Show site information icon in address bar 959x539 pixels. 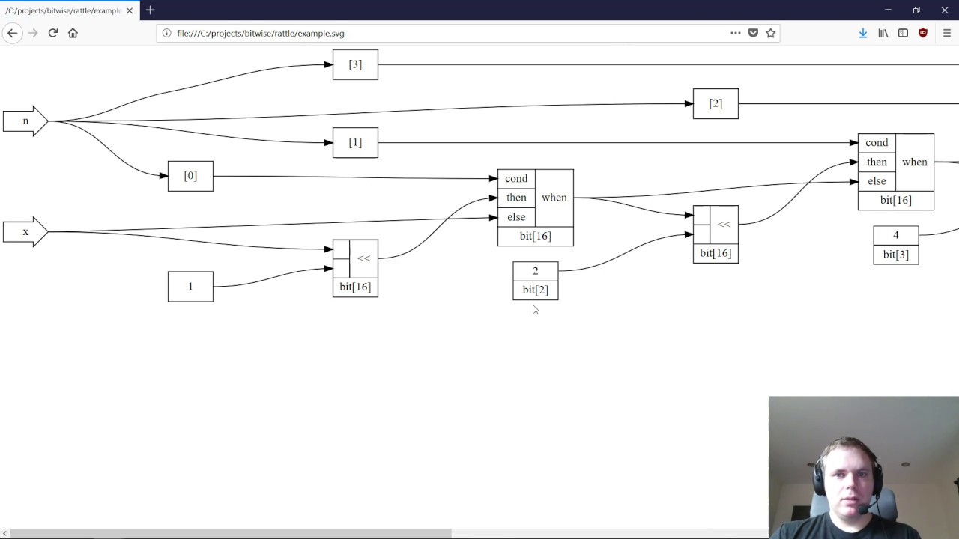(x=166, y=33)
